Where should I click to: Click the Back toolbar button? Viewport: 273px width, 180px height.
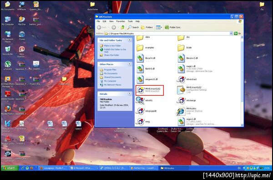point(101,27)
